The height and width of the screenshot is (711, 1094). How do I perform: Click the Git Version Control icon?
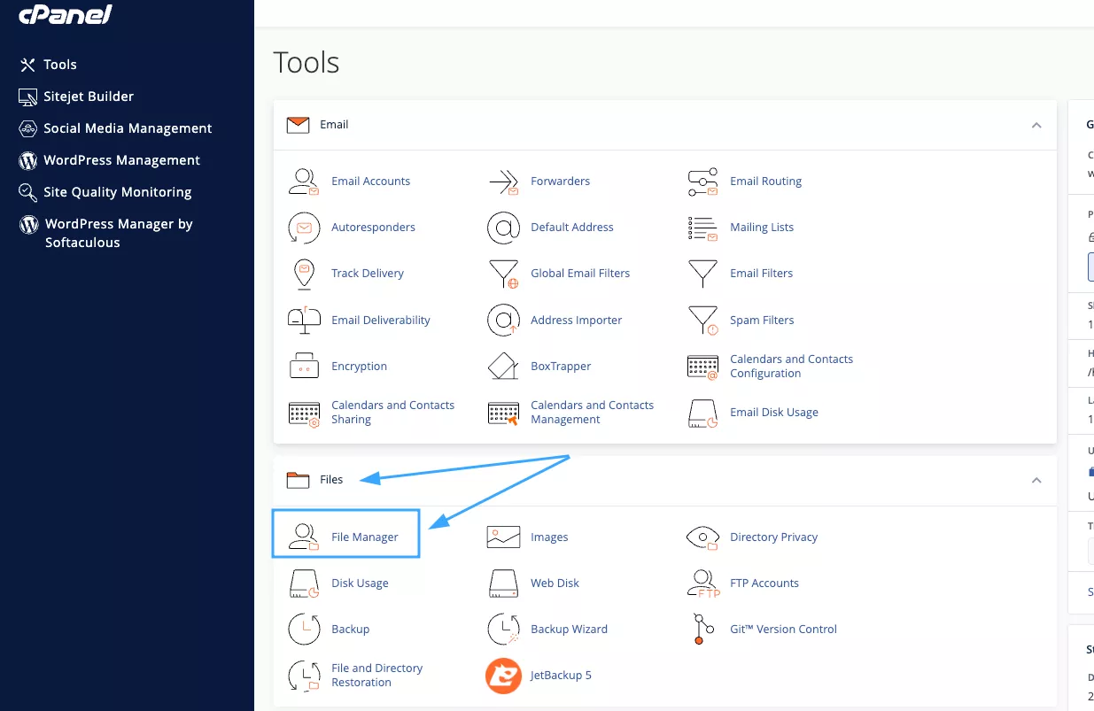pos(702,630)
